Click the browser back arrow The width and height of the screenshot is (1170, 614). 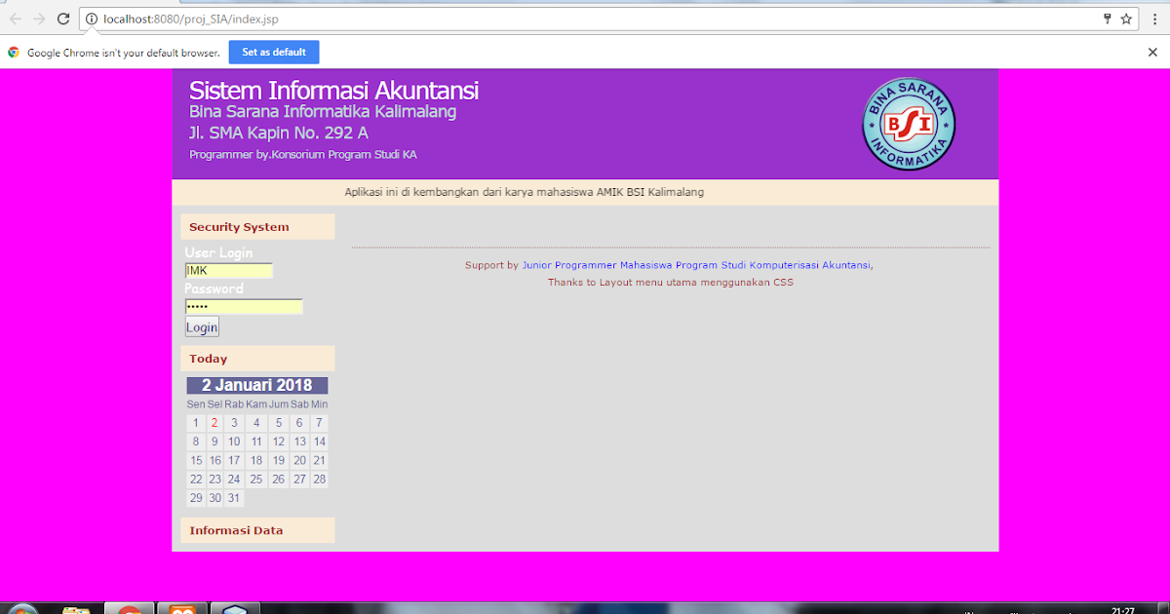pyautogui.click(x=15, y=19)
